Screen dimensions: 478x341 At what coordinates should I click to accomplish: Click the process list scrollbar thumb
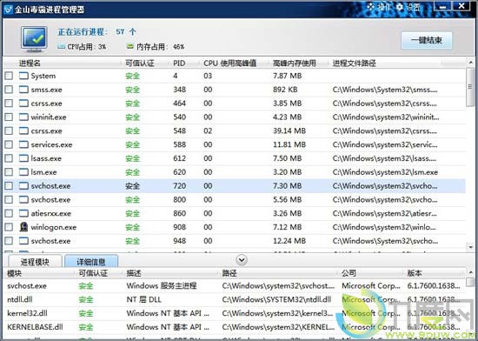tap(471, 87)
